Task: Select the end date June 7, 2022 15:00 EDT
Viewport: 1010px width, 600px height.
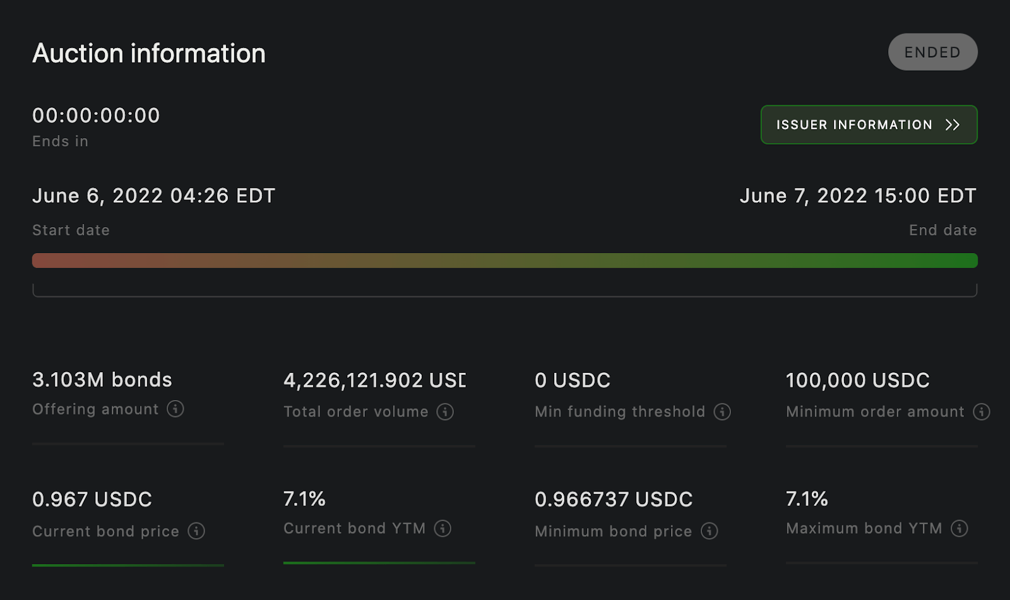Action: click(x=858, y=196)
